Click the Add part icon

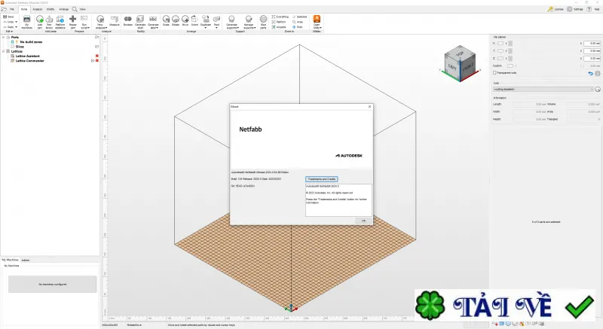[x=40, y=23]
